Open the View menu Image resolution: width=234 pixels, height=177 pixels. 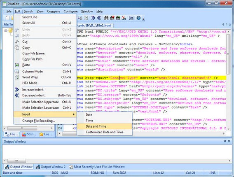coord(40,12)
